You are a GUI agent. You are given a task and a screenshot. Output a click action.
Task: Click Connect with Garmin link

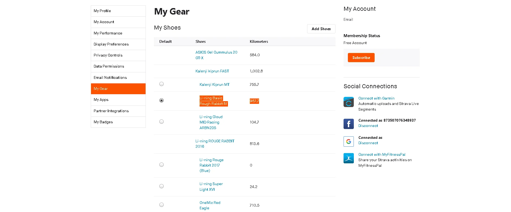(x=376, y=98)
